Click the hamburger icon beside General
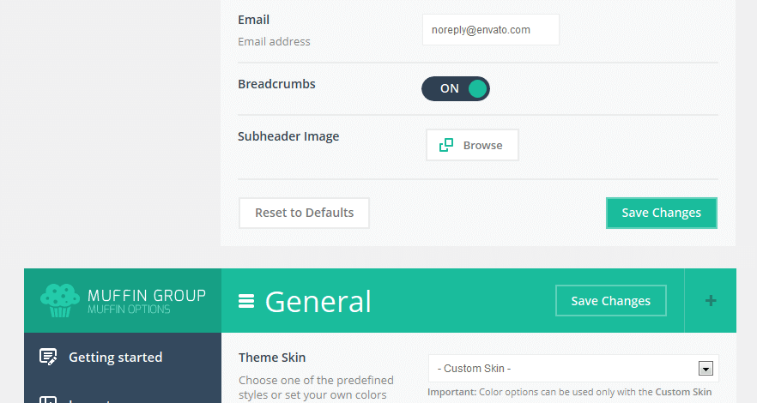 click(x=246, y=301)
